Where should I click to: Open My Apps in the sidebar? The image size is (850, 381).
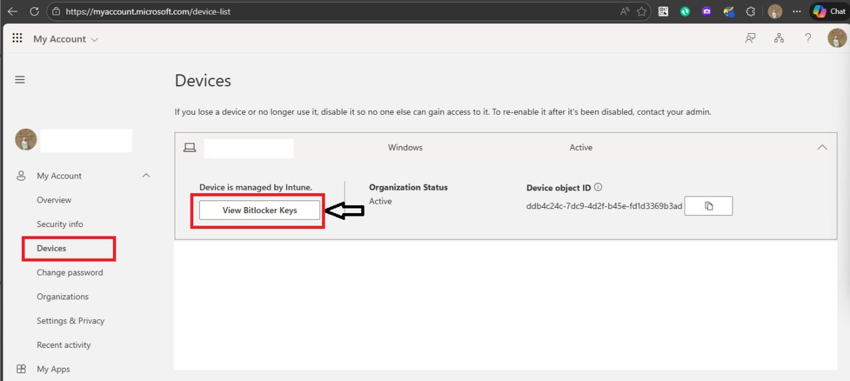pyautogui.click(x=53, y=369)
